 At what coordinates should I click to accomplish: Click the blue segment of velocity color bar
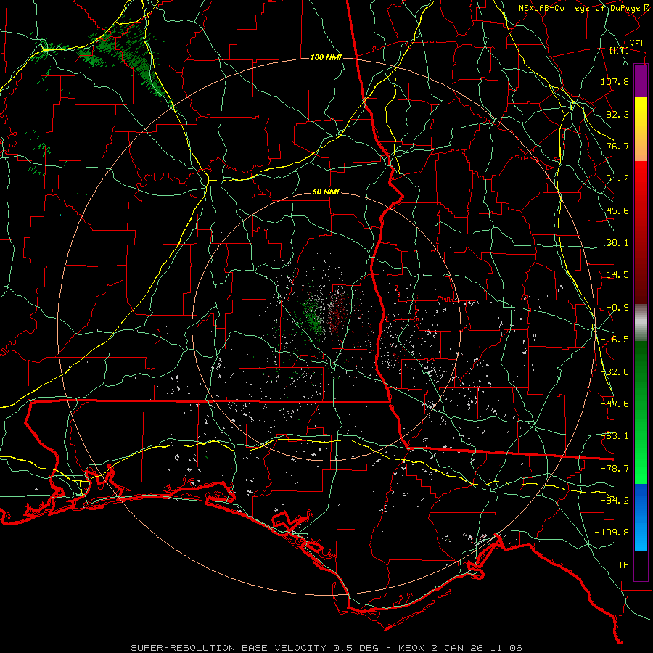[x=641, y=517]
